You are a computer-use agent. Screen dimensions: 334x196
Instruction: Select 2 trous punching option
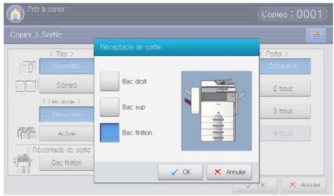pos(285,88)
